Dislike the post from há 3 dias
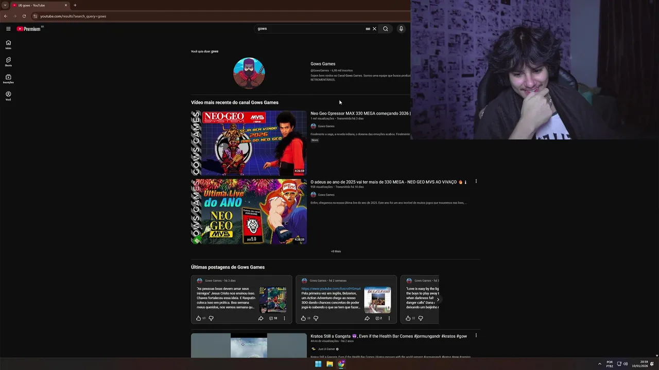 click(211, 318)
